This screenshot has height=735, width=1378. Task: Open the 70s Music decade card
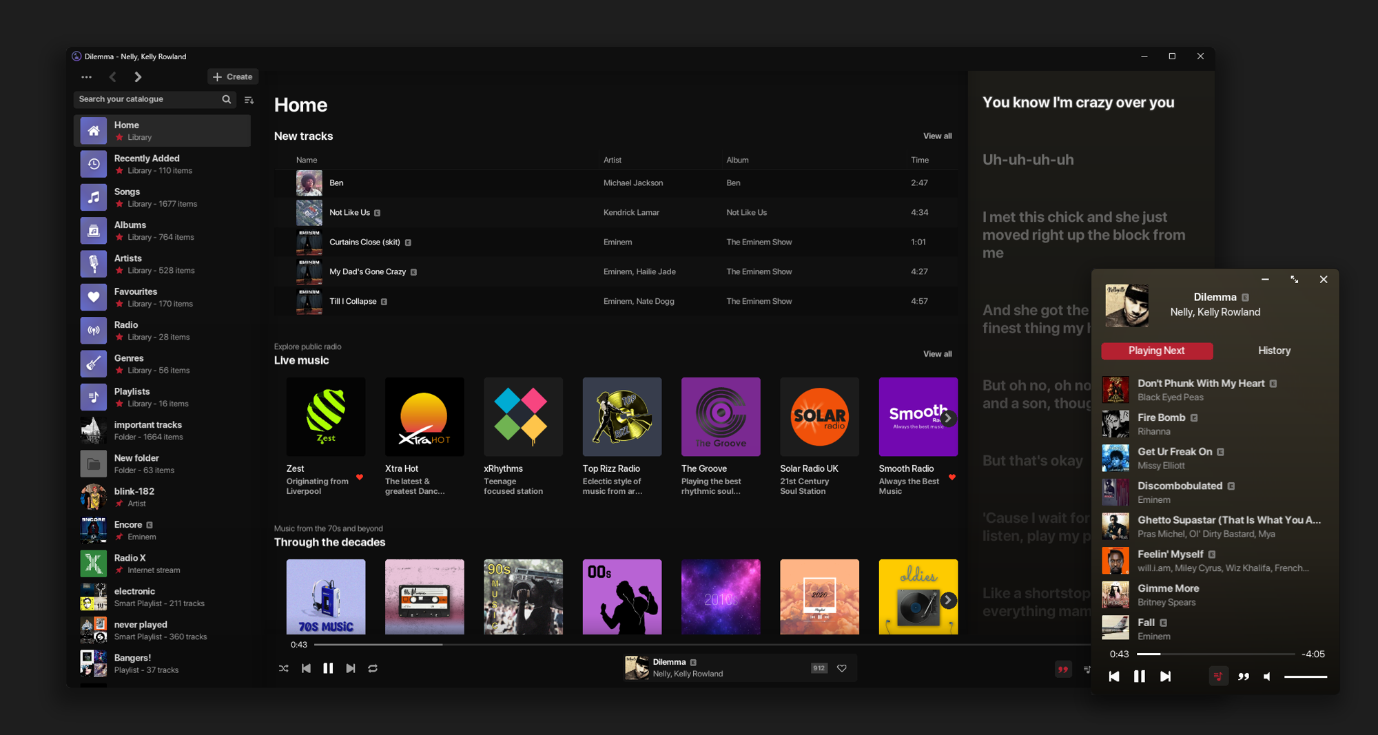(x=326, y=597)
